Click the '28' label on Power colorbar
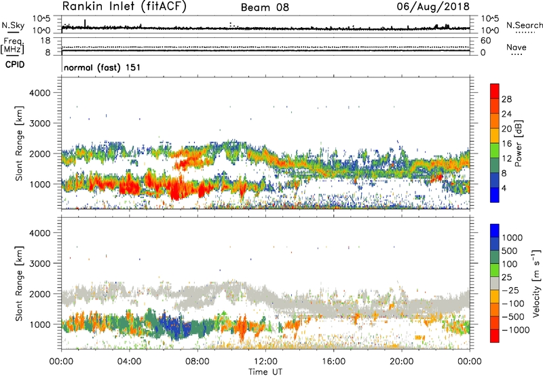Image resolution: width=543 pixels, height=376 pixels. pyautogui.click(x=506, y=99)
